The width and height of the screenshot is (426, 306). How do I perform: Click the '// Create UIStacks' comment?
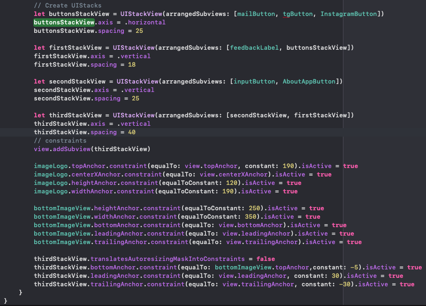pyautogui.click(x=68, y=6)
